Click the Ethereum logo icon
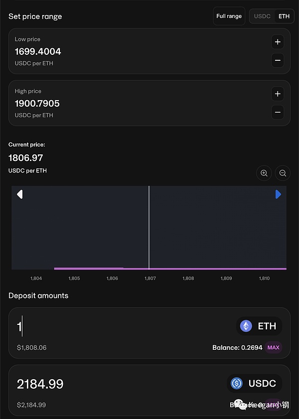This screenshot has height=419, width=299. (246, 326)
